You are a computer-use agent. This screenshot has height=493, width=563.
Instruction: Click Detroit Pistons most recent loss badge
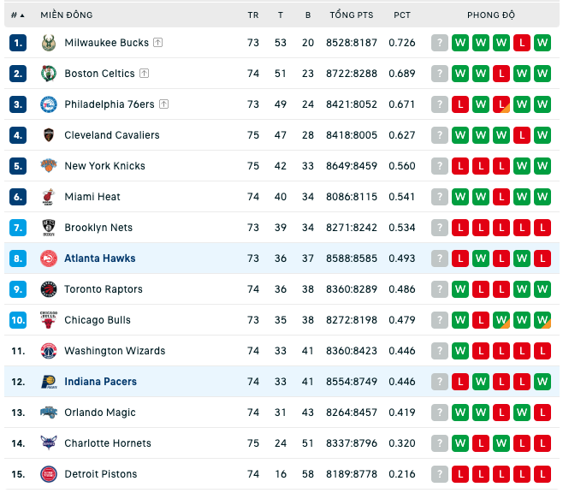click(x=460, y=474)
